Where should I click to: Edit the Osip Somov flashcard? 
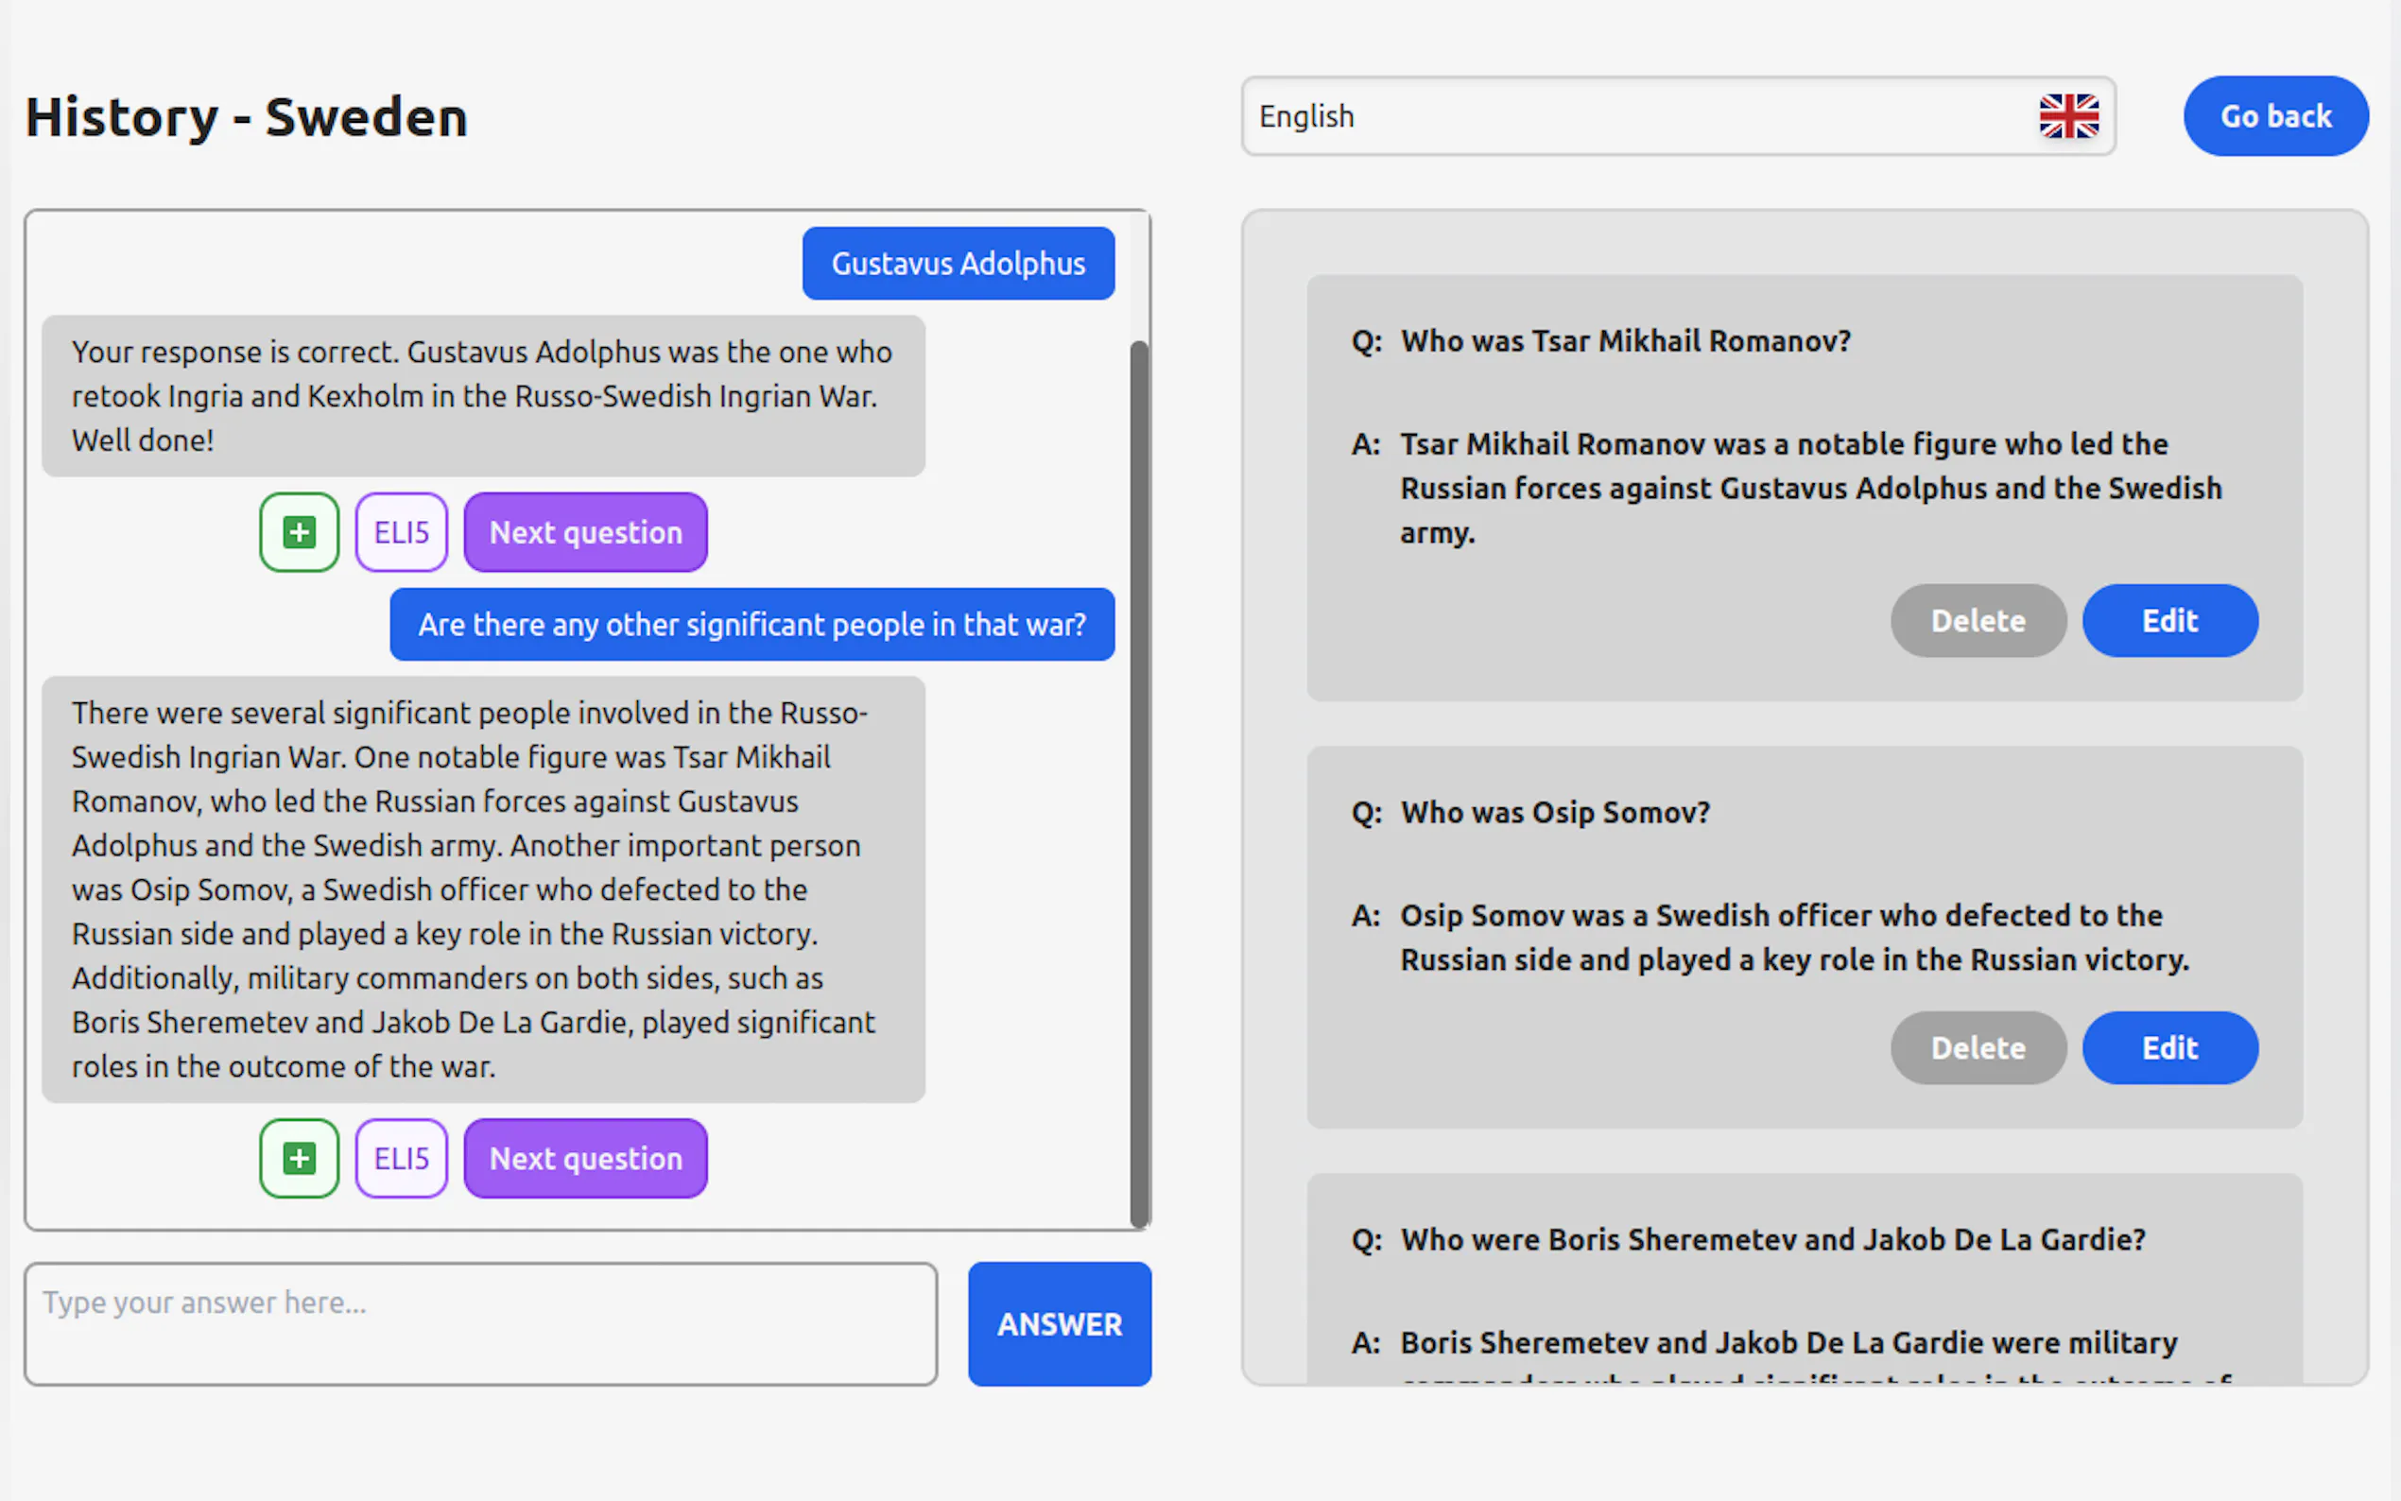[x=2169, y=1047]
